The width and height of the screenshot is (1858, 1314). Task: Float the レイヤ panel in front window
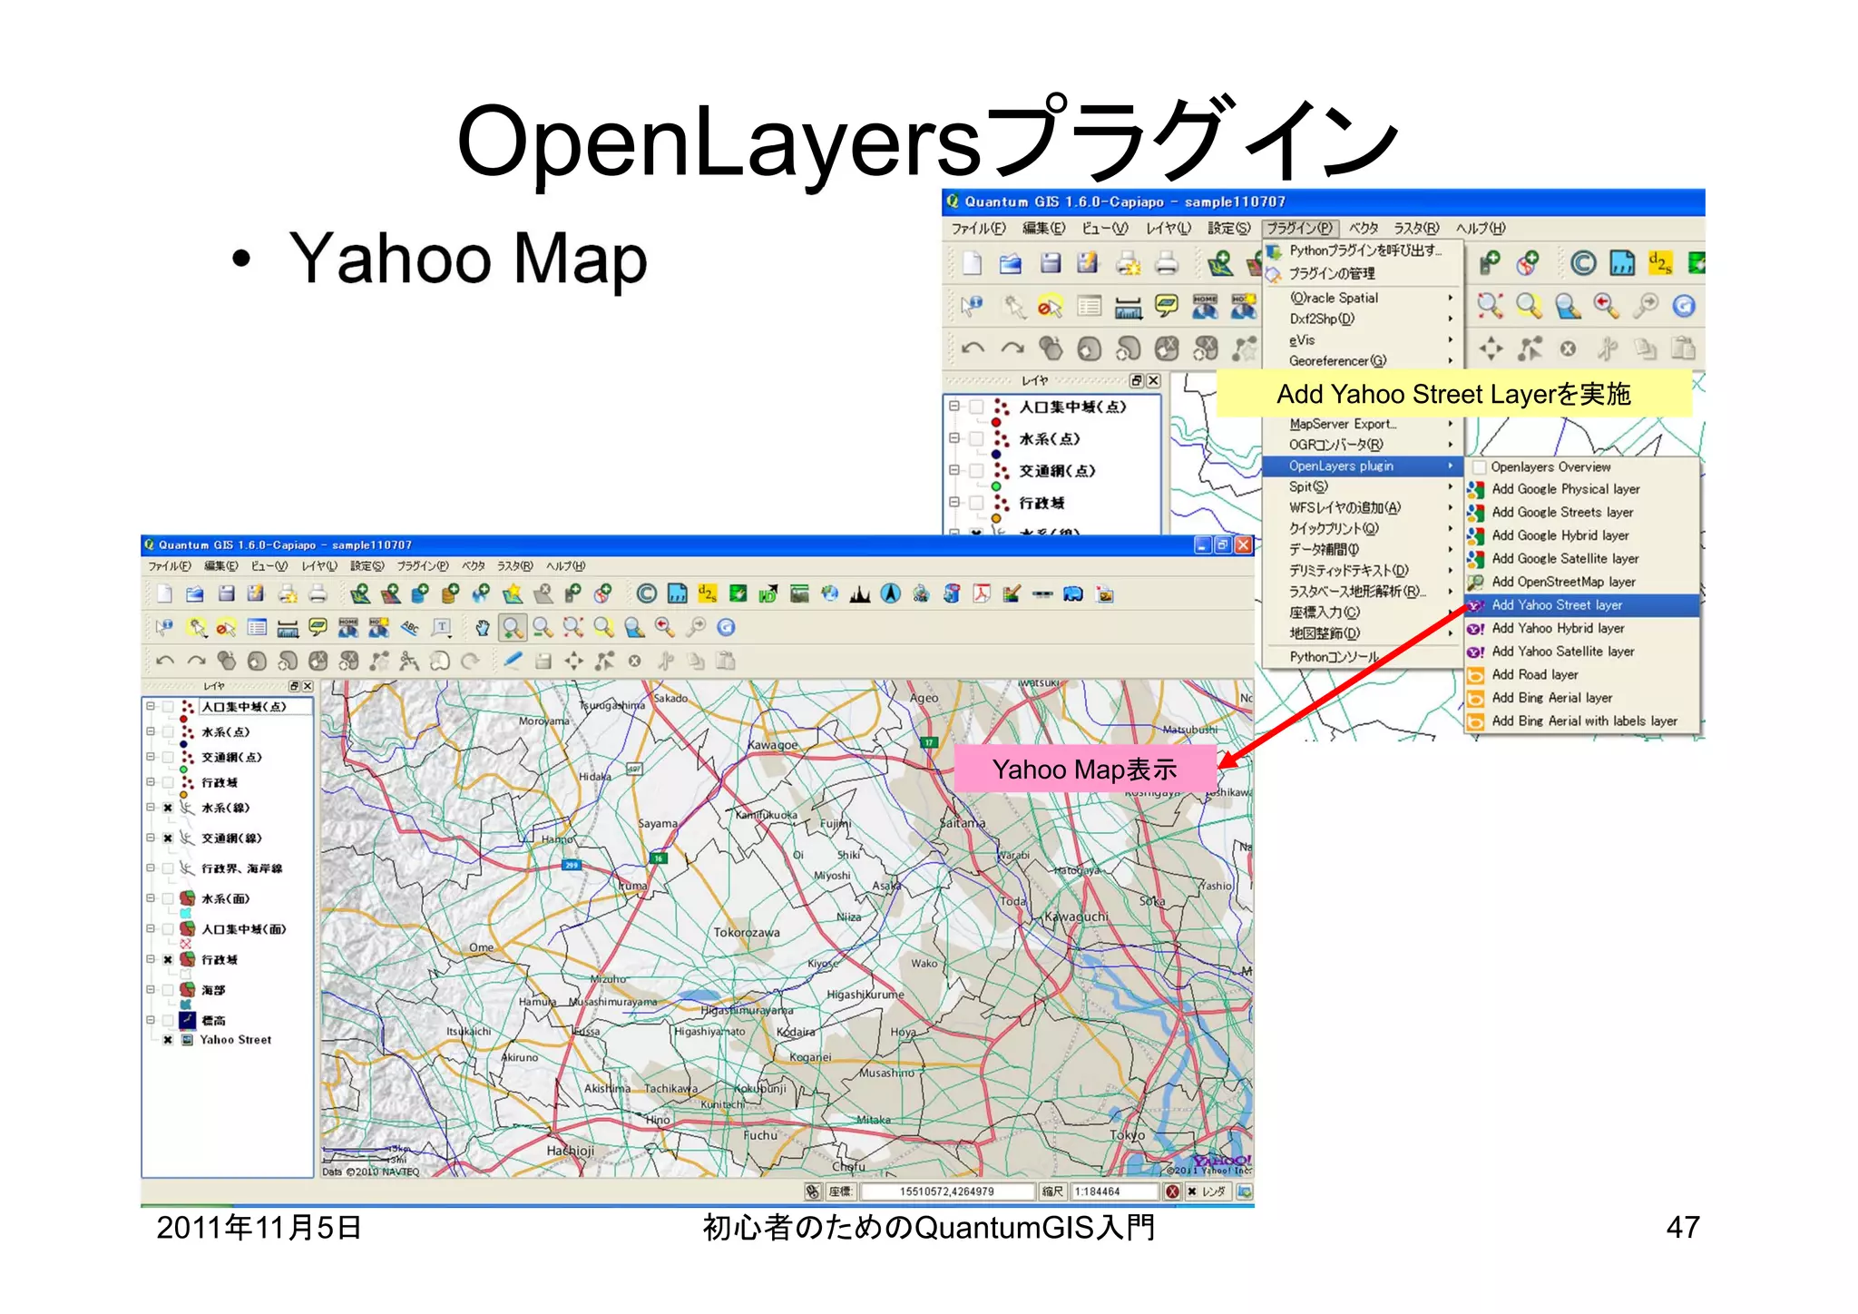[295, 686]
